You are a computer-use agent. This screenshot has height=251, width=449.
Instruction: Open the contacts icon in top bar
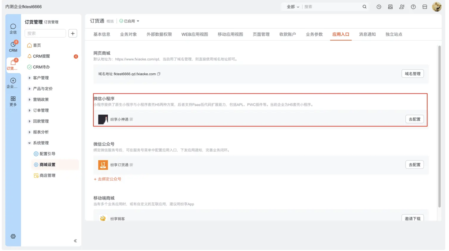tap(402, 7)
